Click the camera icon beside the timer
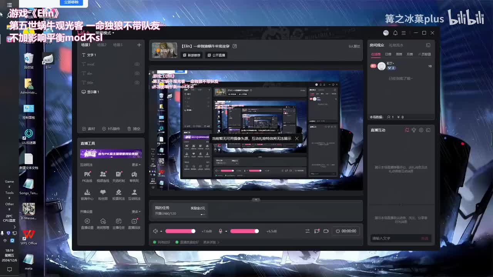Viewport: 493px width, 277px height. [x=326, y=231]
